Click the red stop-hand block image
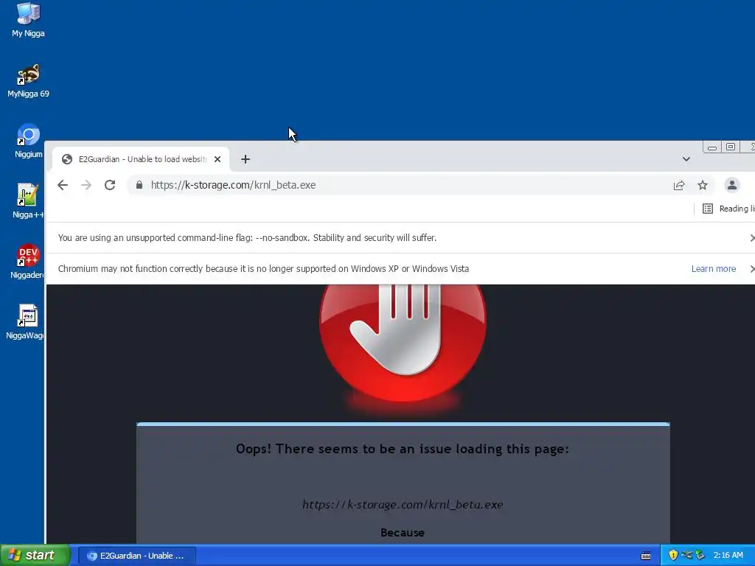This screenshot has height=566, width=755. pyautogui.click(x=403, y=343)
